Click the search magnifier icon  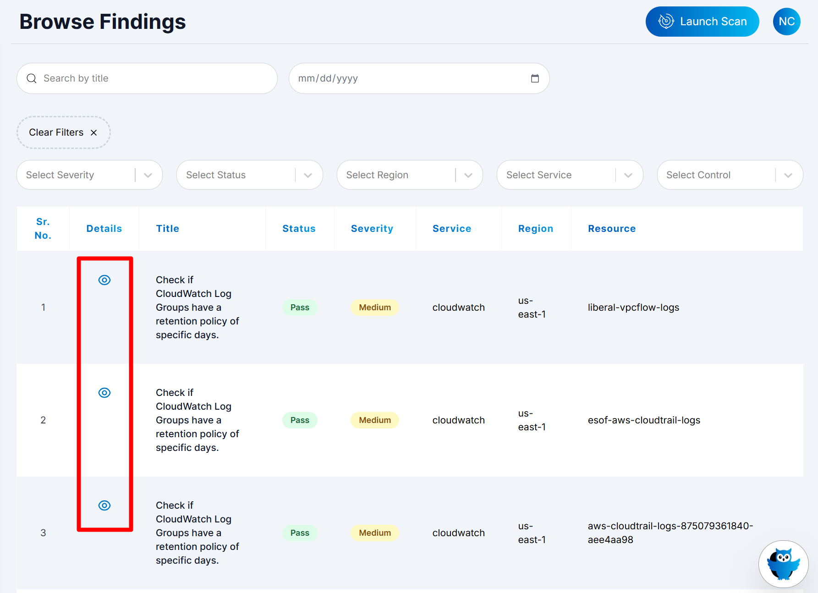click(32, 78)
